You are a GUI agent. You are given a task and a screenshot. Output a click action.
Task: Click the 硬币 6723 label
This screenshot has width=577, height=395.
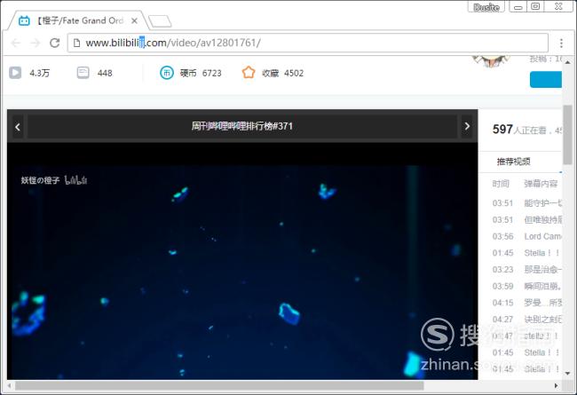[201, 74]
